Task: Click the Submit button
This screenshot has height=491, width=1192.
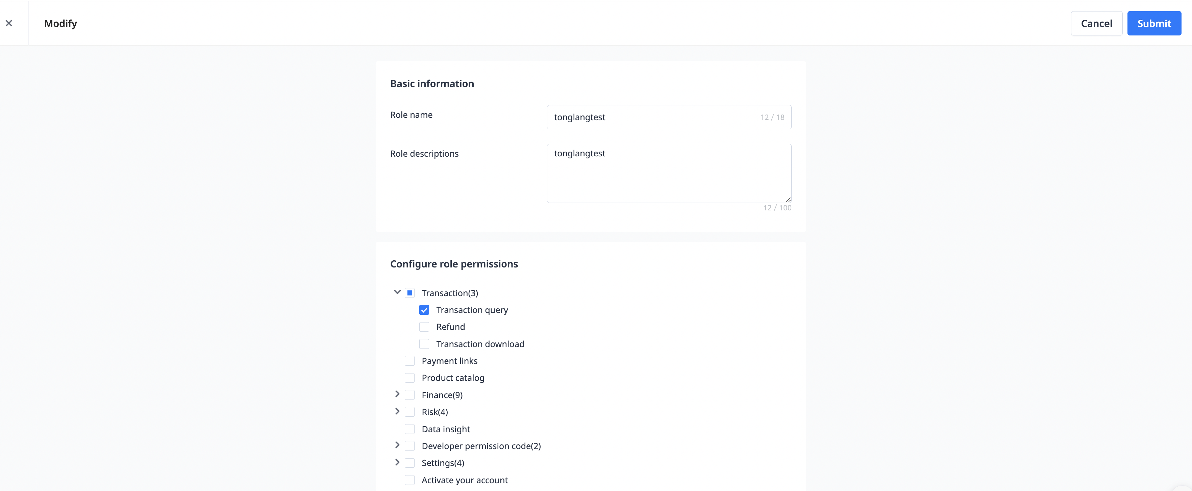Action: (1153, 23)
